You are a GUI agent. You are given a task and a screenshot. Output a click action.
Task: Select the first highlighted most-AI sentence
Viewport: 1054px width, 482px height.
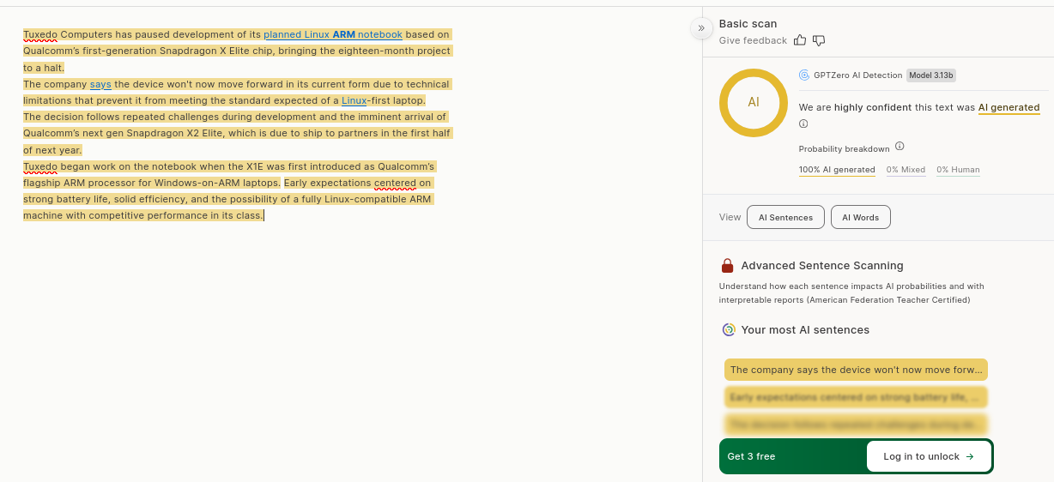coord(856,370)
